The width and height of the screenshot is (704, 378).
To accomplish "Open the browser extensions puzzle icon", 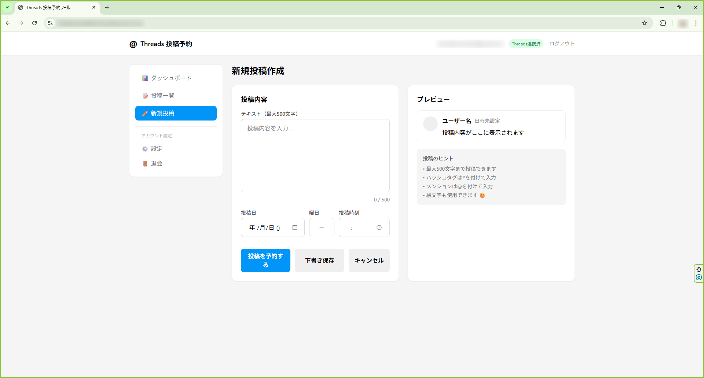I will (x=663, y=23).
